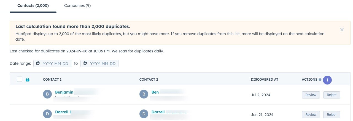Click the Discovered At column header
This screenshot has width=353, height=121.
pyautogui.click(x=264, y=80)
